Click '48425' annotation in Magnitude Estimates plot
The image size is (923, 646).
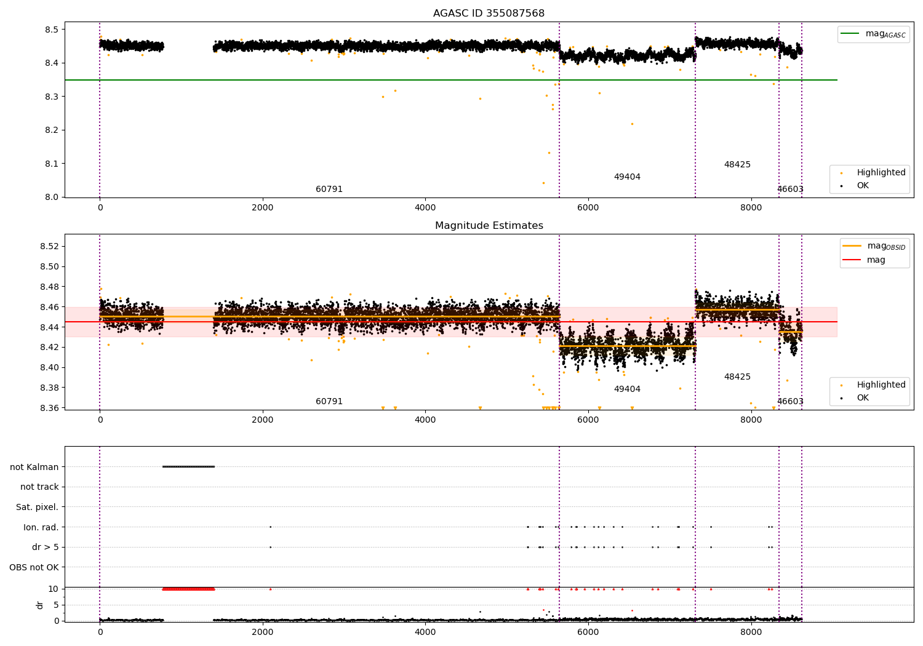point(737,377)
